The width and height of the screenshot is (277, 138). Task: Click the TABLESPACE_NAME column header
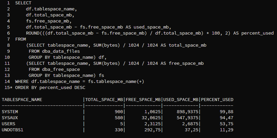(22, 100)
